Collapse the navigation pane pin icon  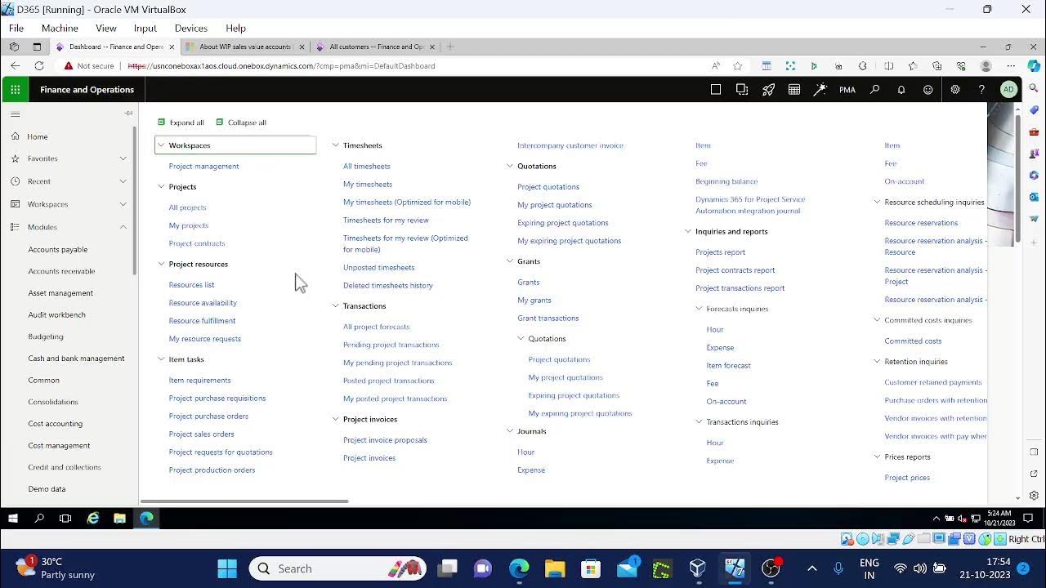tap(128, 113)
